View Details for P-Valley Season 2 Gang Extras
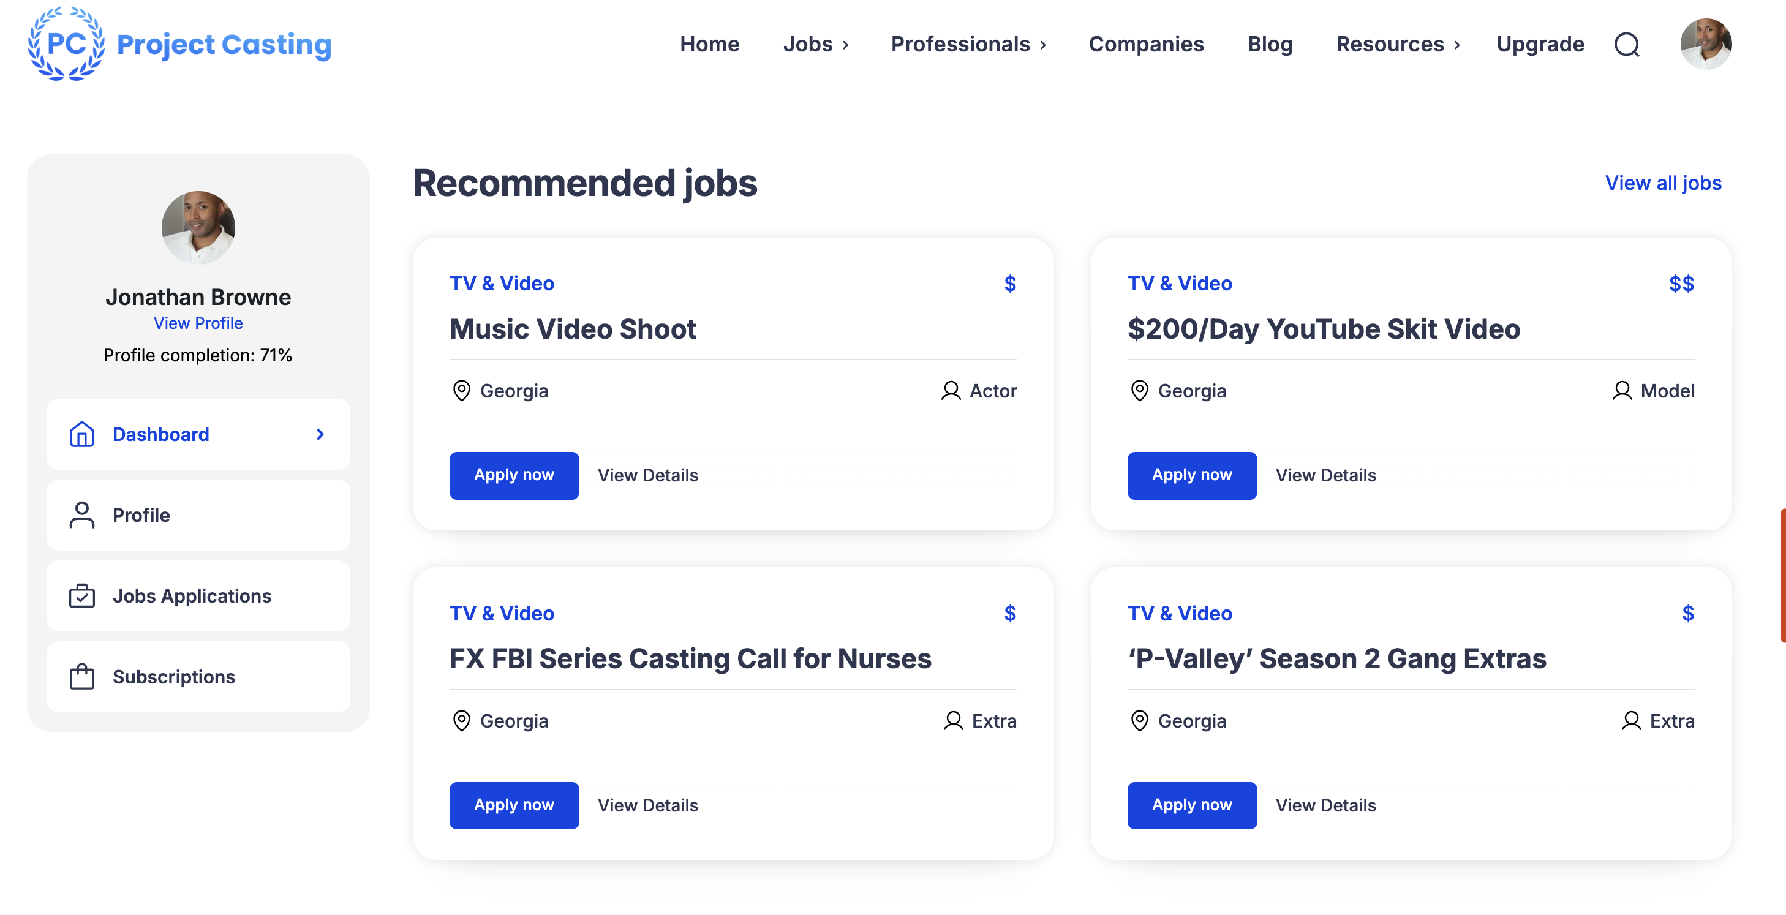This screenshot has height=915, width=1786. [1325, 805]
